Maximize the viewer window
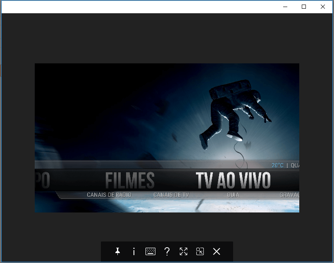This screenshot has height=263, width=334. point(304,7)
